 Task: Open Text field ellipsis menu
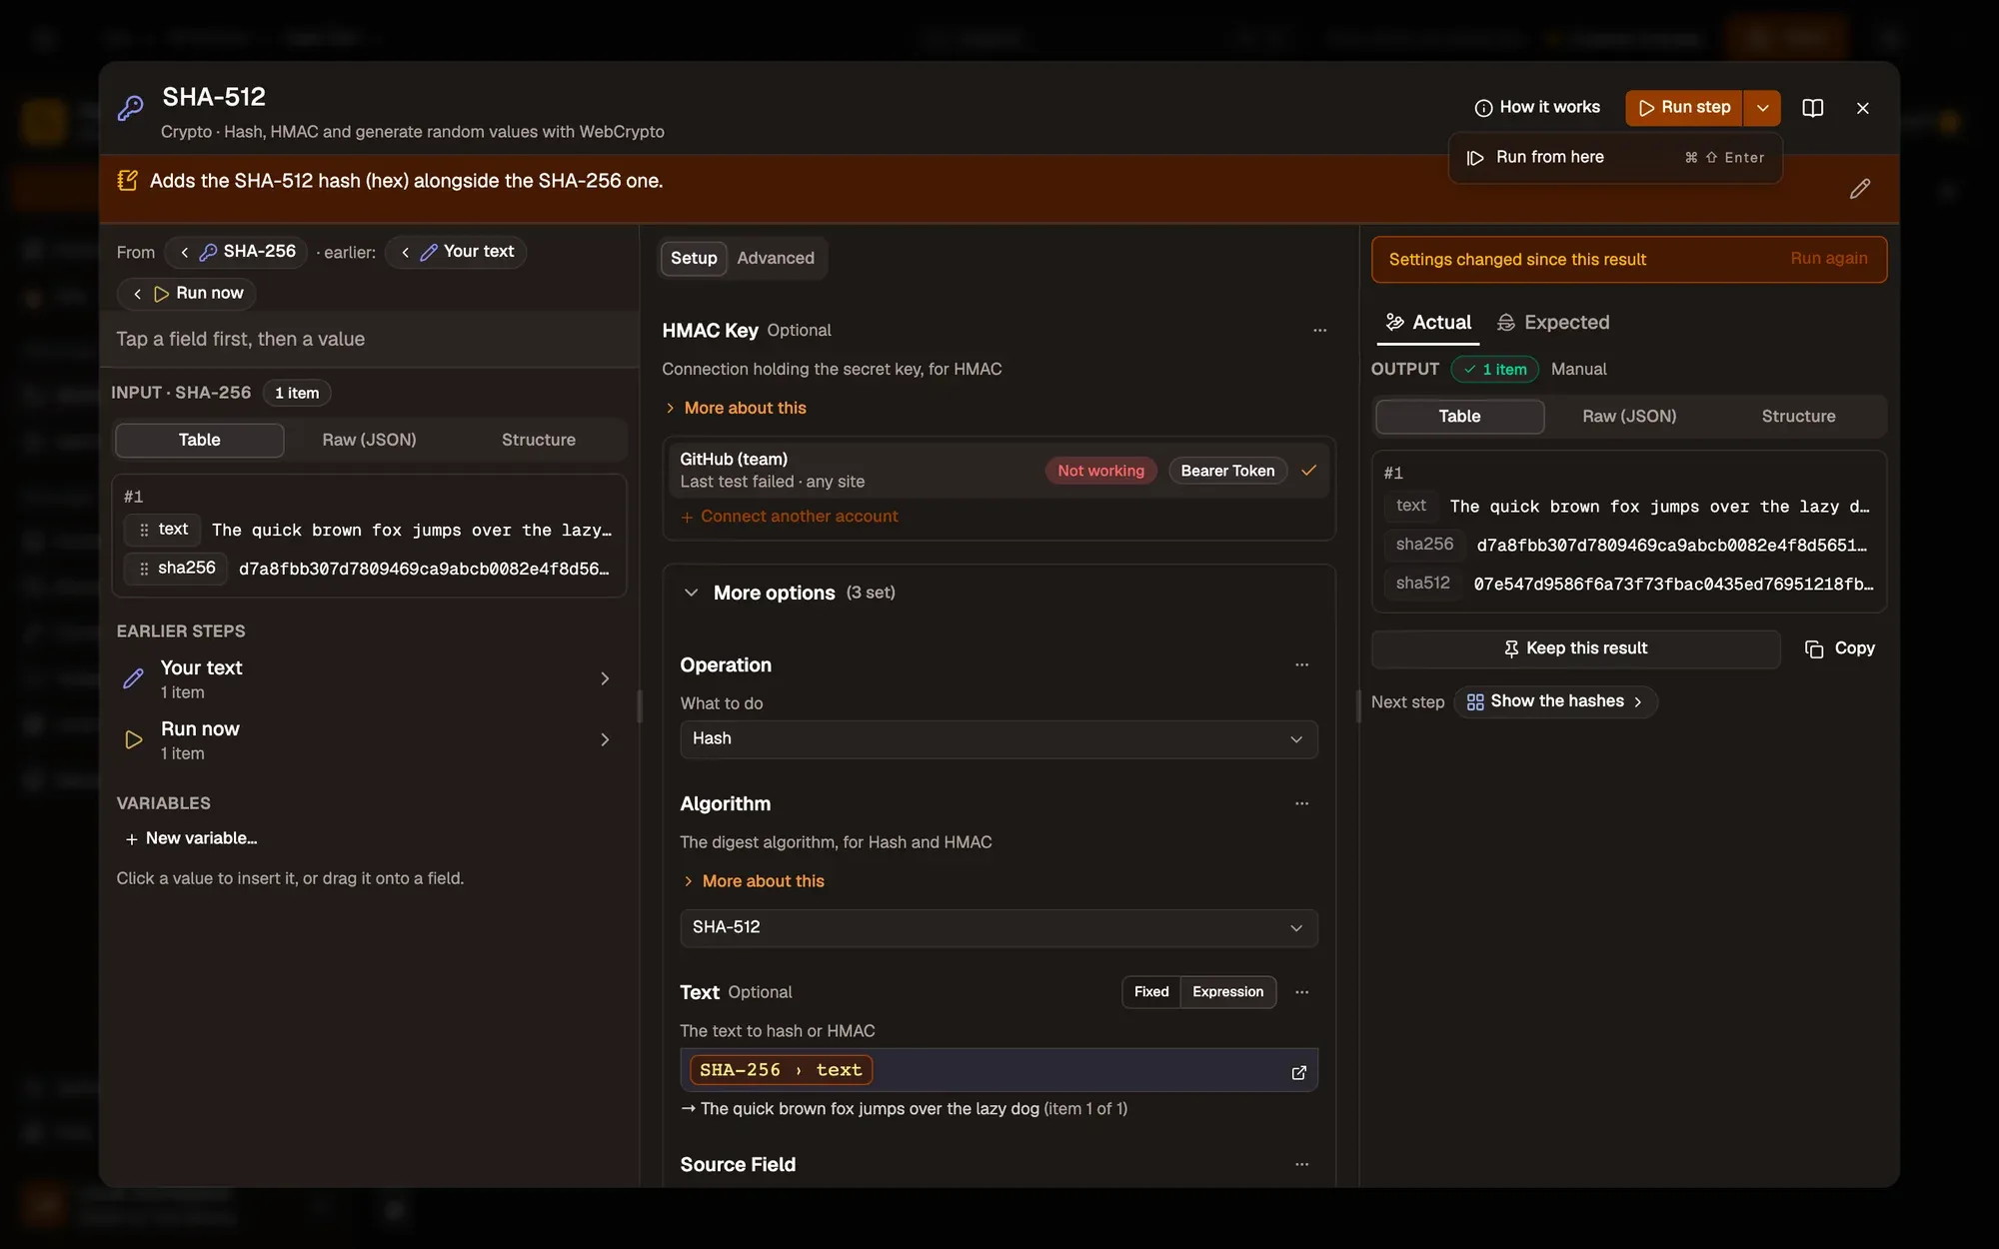[1301, 992]
